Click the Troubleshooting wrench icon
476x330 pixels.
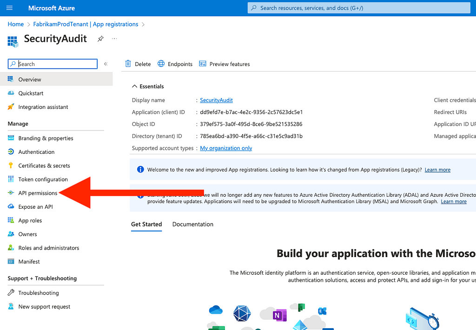point(11,292)
